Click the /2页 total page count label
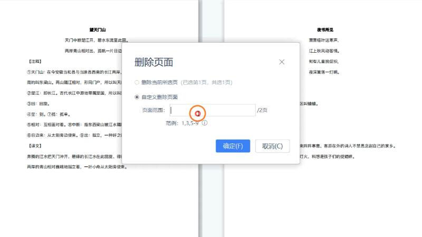Screen dimensions: 422x237 pyautogui.click(x=262, y=111)
